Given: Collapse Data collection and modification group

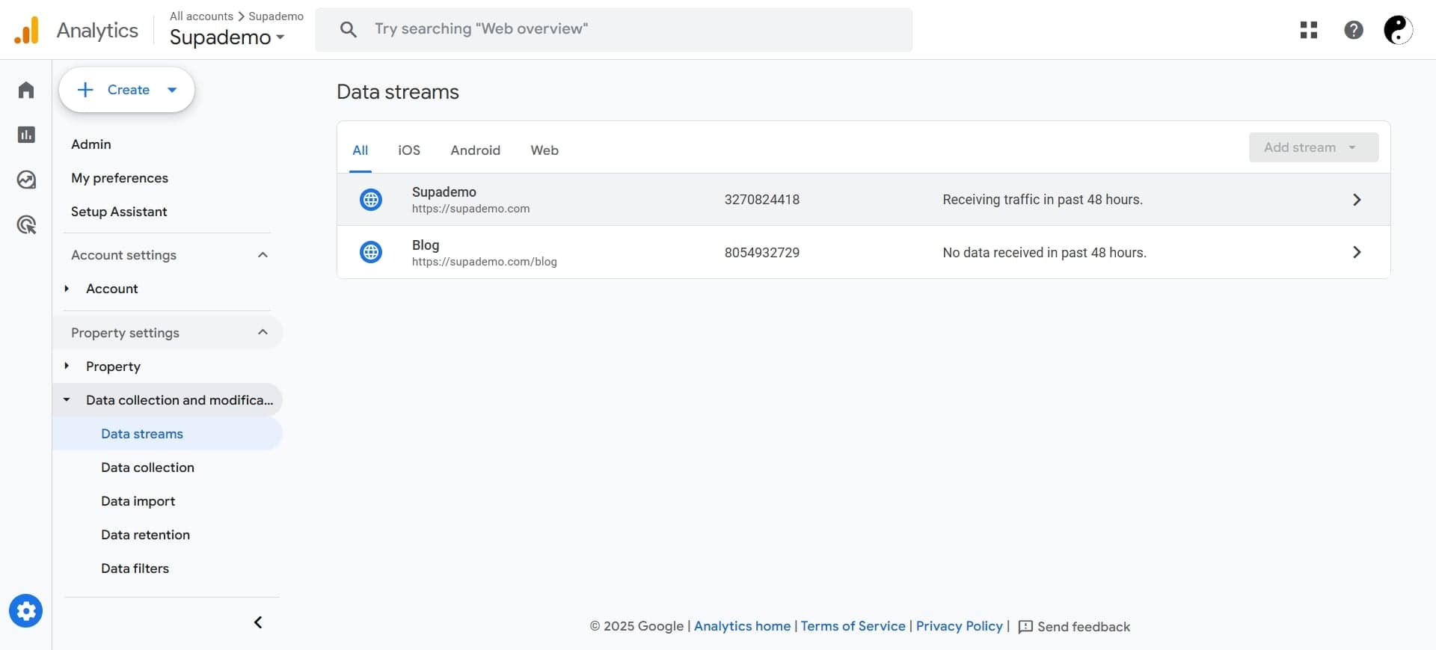Looking at the screenshot, I should [67, 399].
